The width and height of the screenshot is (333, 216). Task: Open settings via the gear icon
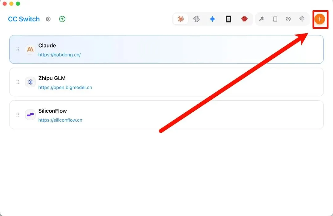[x=48, y=19]
